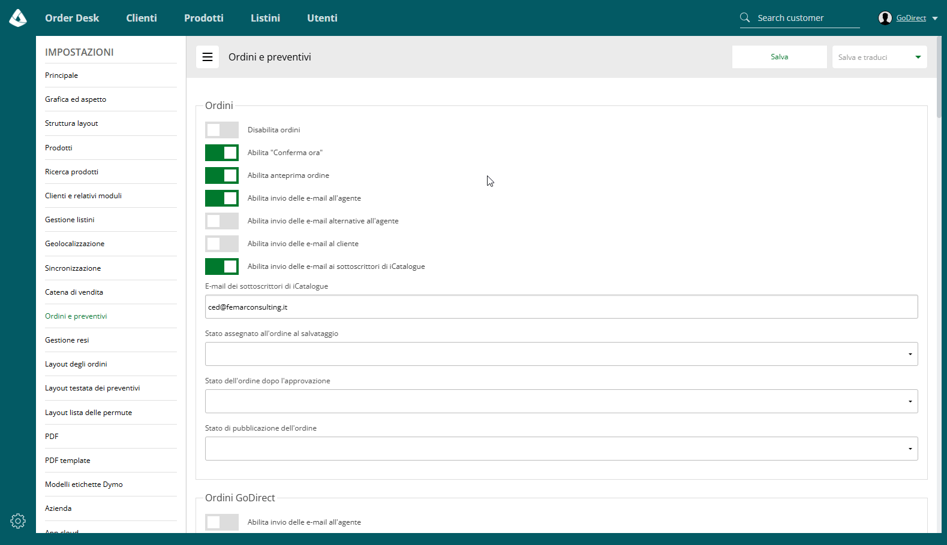Click the search magnifier icon
The height and width of the screenshot is (545, 947).
[x=745, y=17]
